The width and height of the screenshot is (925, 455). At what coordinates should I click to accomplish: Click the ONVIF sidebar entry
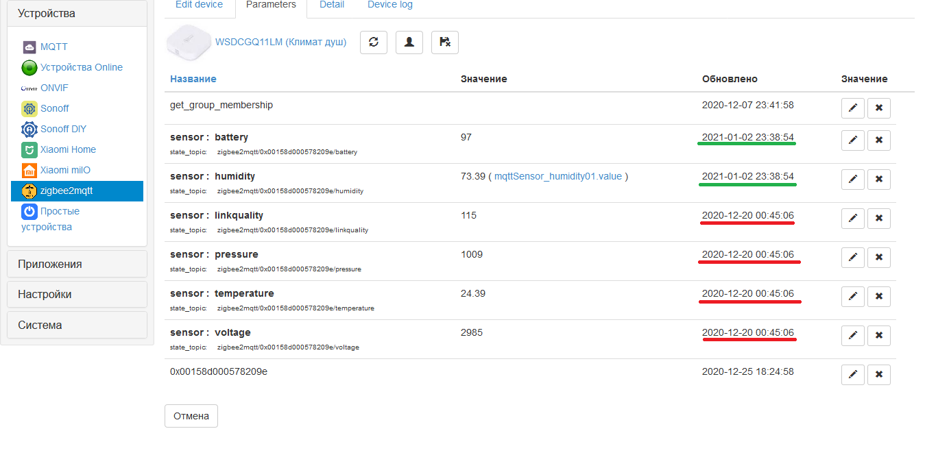point(53,88)
